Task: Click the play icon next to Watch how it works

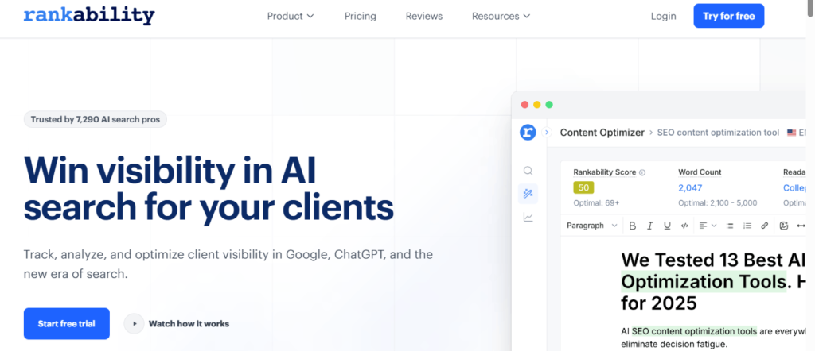Action: coord(134,323)
